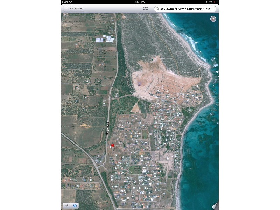Tap the white solar panel array on map
Screen dimensions: 280x210
[105, 39]
